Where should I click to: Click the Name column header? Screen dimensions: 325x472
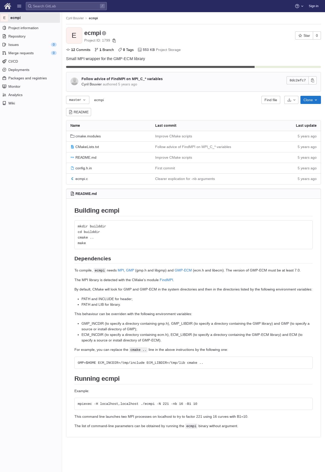(x=75, y=125)
